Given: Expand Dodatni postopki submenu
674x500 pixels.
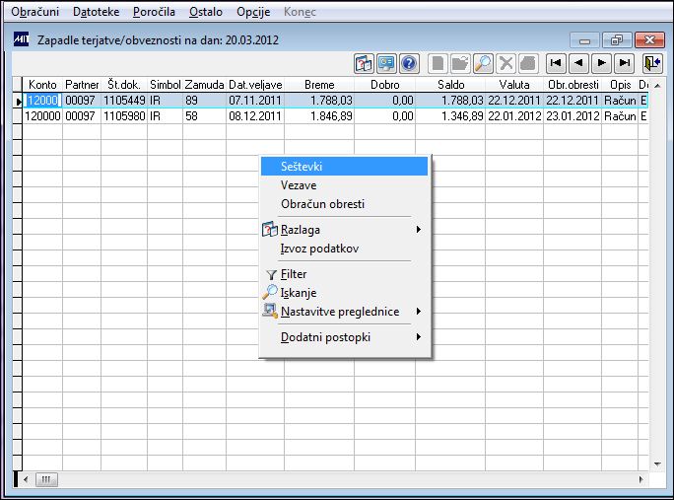Looking at the screenshot, I should (418, 337).
